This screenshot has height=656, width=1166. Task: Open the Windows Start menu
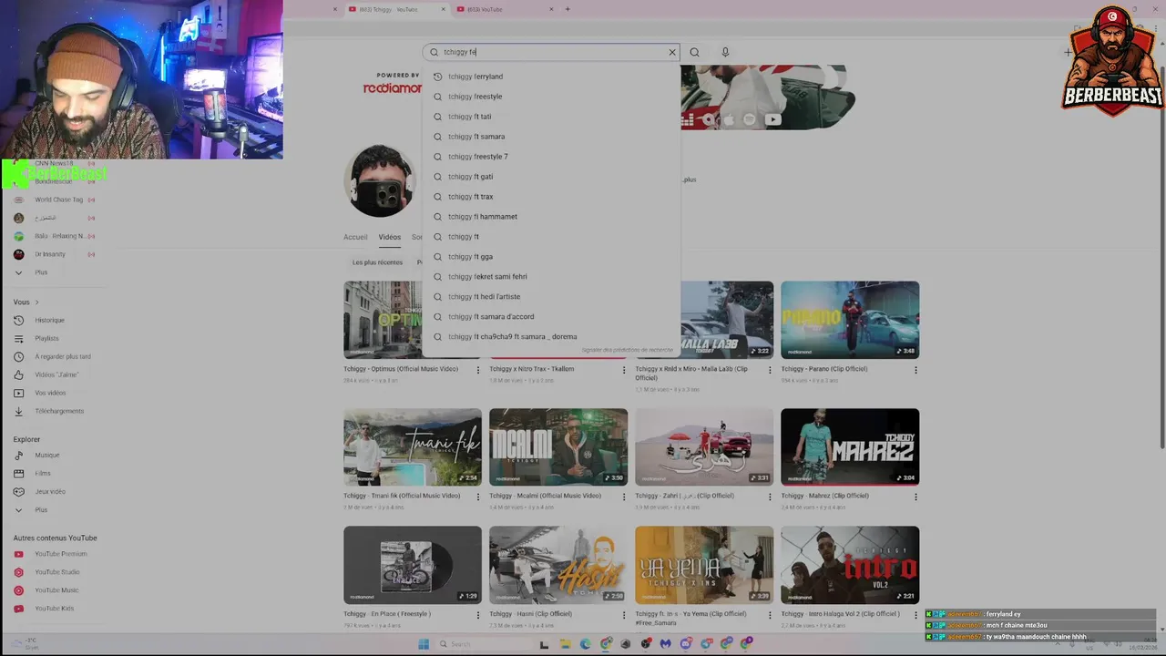click(424, 644)
